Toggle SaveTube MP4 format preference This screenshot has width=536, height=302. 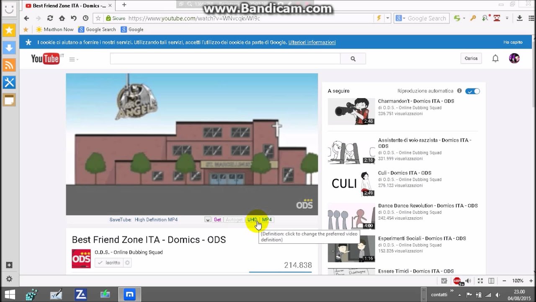click(x=267, y=219)
